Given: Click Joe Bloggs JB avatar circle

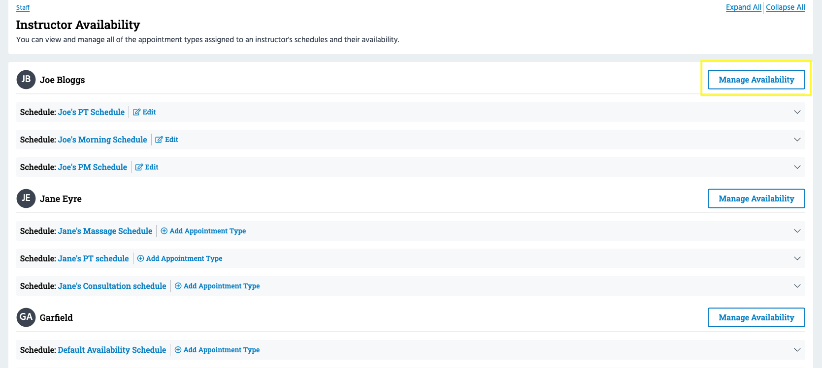Looking at the screenshot, I should tap(26, 80).
